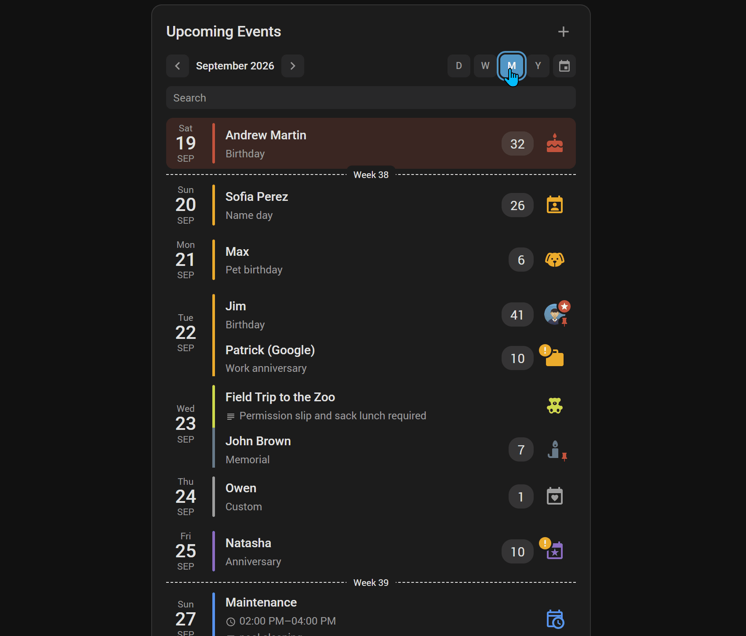Open Natasha's Anniversary event entry

pyautogui.click(x=371, y=551)
